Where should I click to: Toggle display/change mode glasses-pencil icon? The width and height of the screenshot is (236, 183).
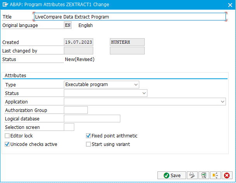pyautogui.click(x=192, y=175)
